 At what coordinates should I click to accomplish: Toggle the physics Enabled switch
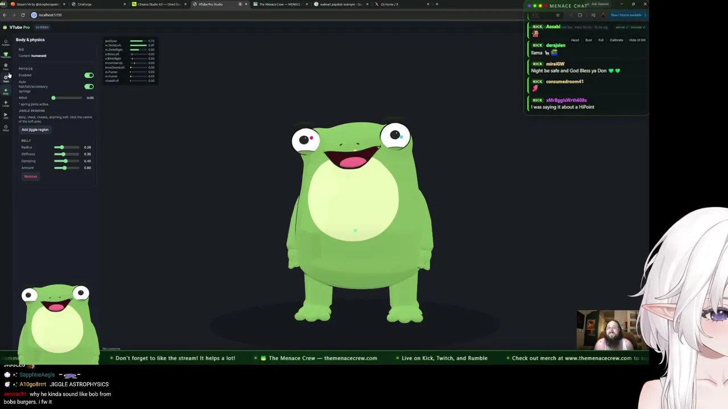pos(89,75)
